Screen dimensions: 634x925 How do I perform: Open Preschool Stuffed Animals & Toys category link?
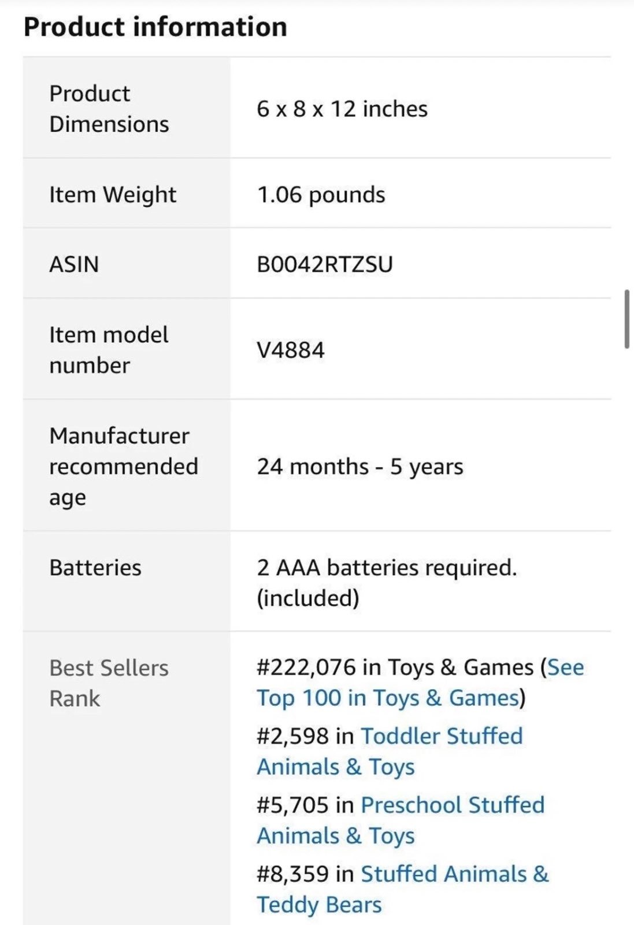(401, 820)
